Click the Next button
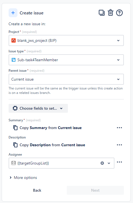The width and height of the screenshot is (133, 203). (95, 190)
